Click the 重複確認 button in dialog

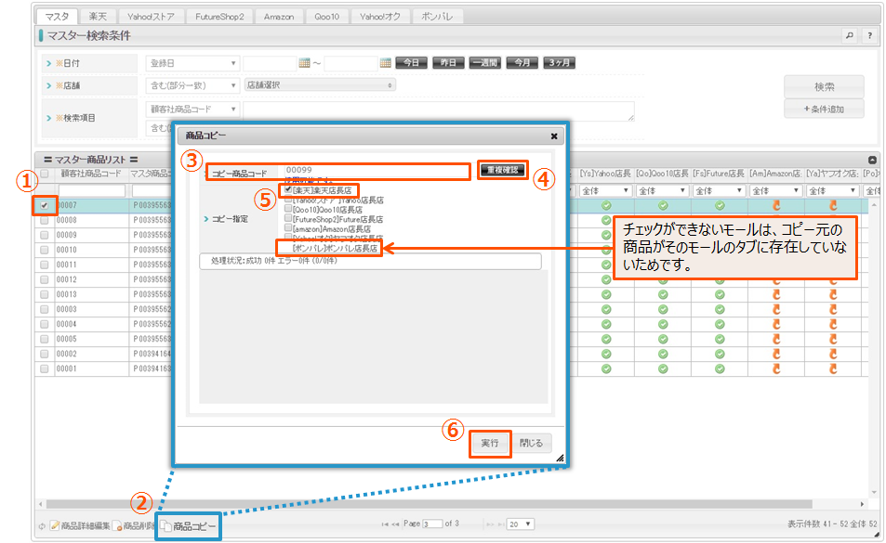click(502, 170)
